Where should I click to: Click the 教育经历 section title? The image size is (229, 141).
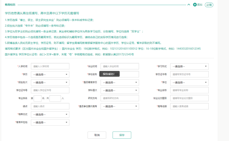[x=10, y=5]
